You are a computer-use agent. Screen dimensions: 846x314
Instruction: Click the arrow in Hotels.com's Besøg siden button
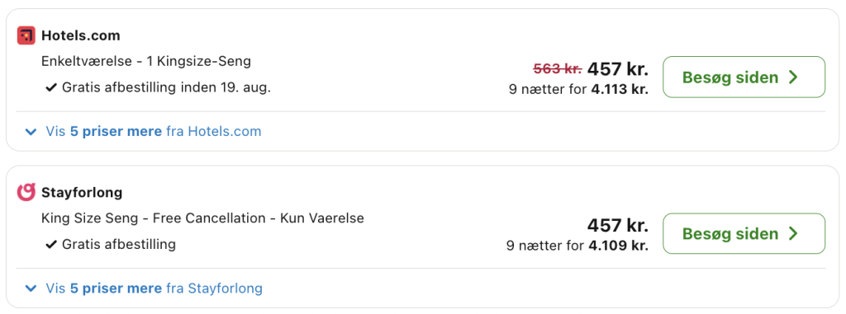pyautogui.click(x=792, y=77)
